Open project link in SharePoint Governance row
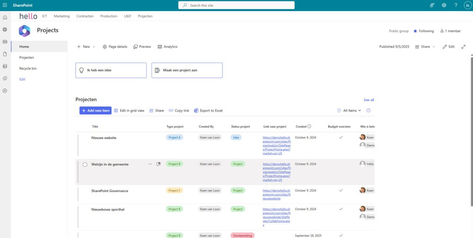Image resolution: width=473 pixels, height=238 pixels. pos(277,195)
